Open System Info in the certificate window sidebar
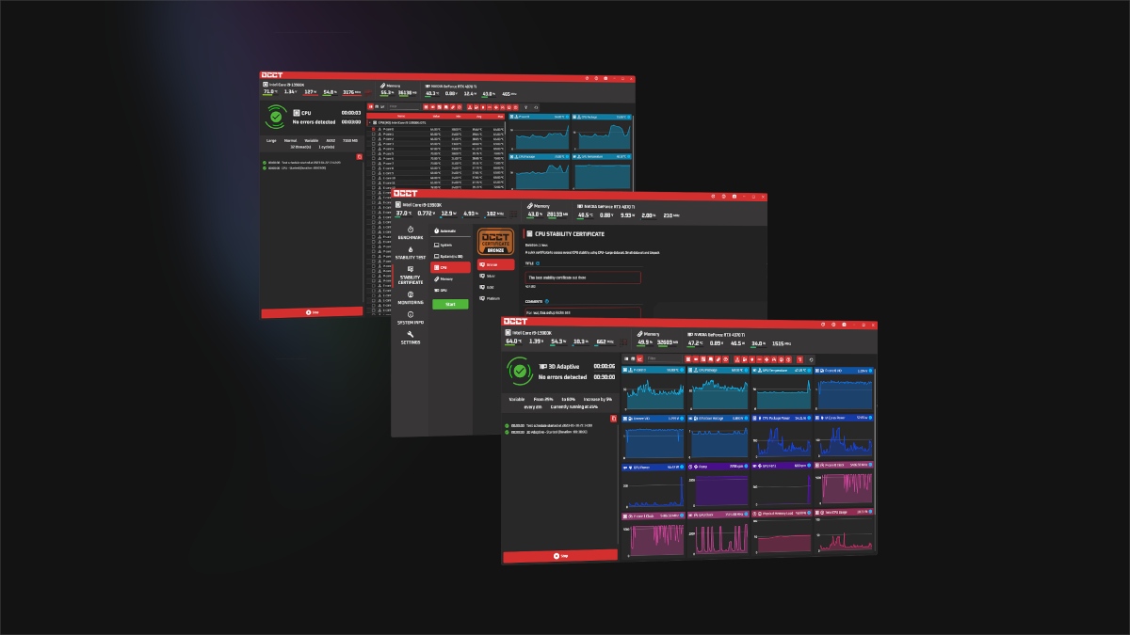 coord(411,318)
